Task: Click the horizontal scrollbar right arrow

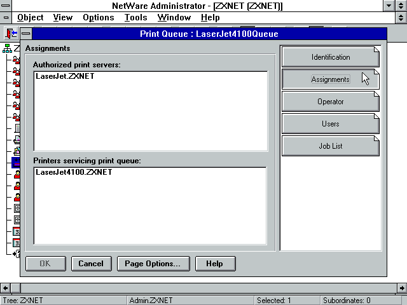Action: tap(402, 288)
